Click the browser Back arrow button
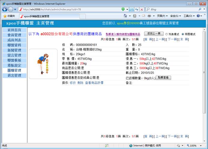The height and width of the screenshot is (149, 208). pos(5,9)
